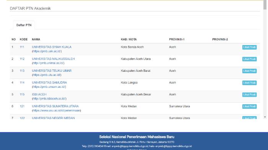
Task: Click Lihat Prodi for Universitas Sumatera Utara
Action: [x=249, y=106]
